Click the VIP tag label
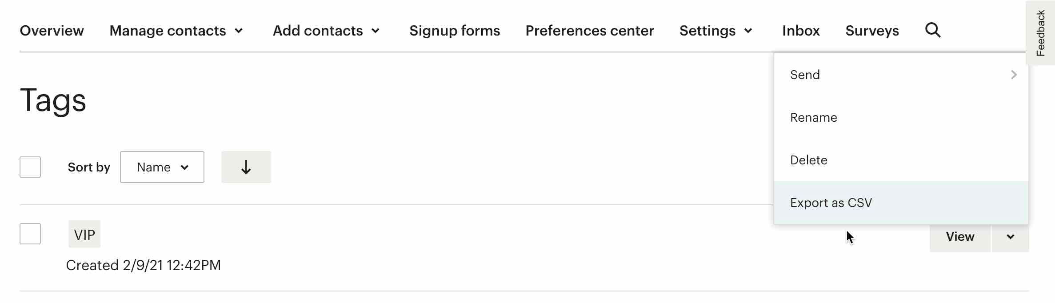Image resolution: width=1055 pixels, height=303 pixels. pyautogui.click(x=84, y=234)
